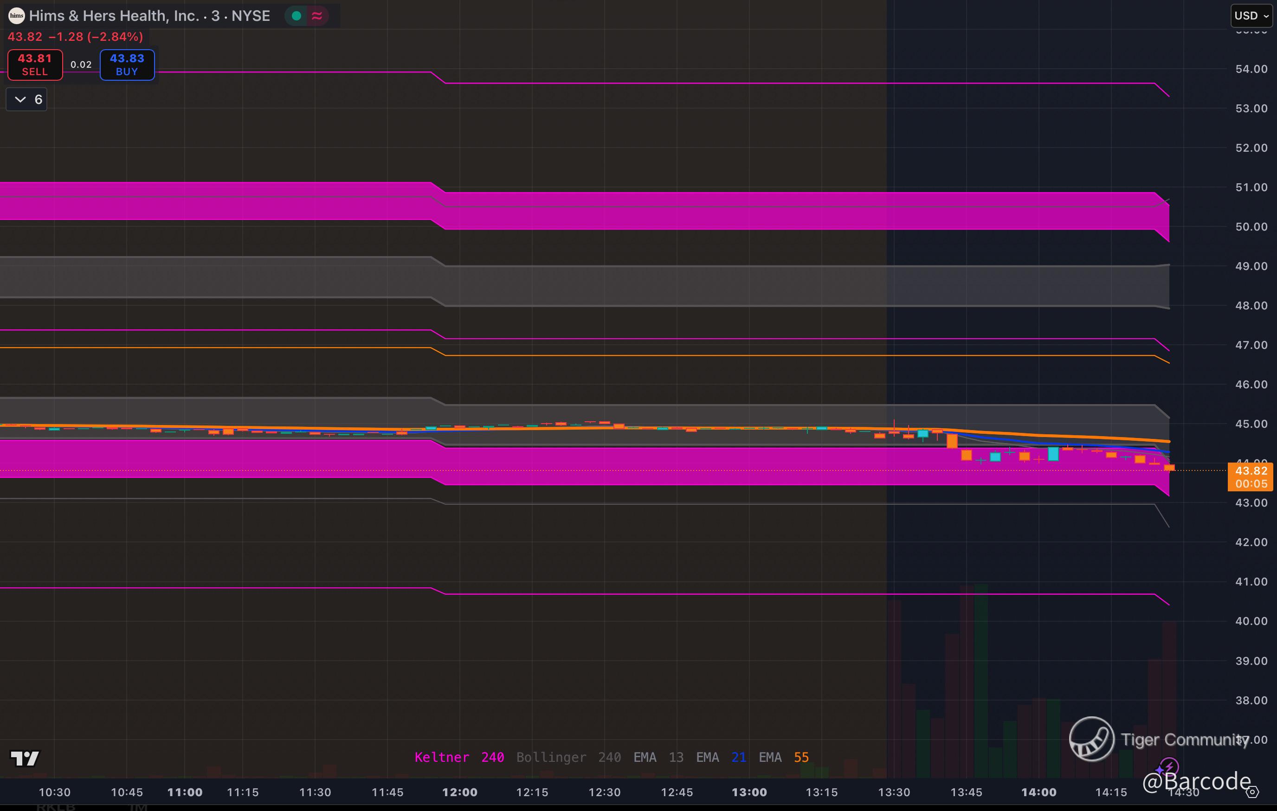
Task: Expand the collapsed 6 indicators legend
Action: [26, 100]
